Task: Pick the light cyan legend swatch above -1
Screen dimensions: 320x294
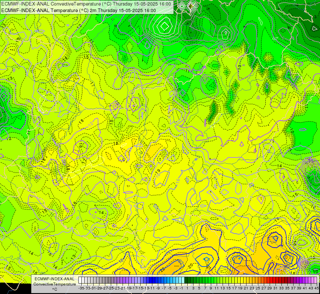Action: pos(183,280)
